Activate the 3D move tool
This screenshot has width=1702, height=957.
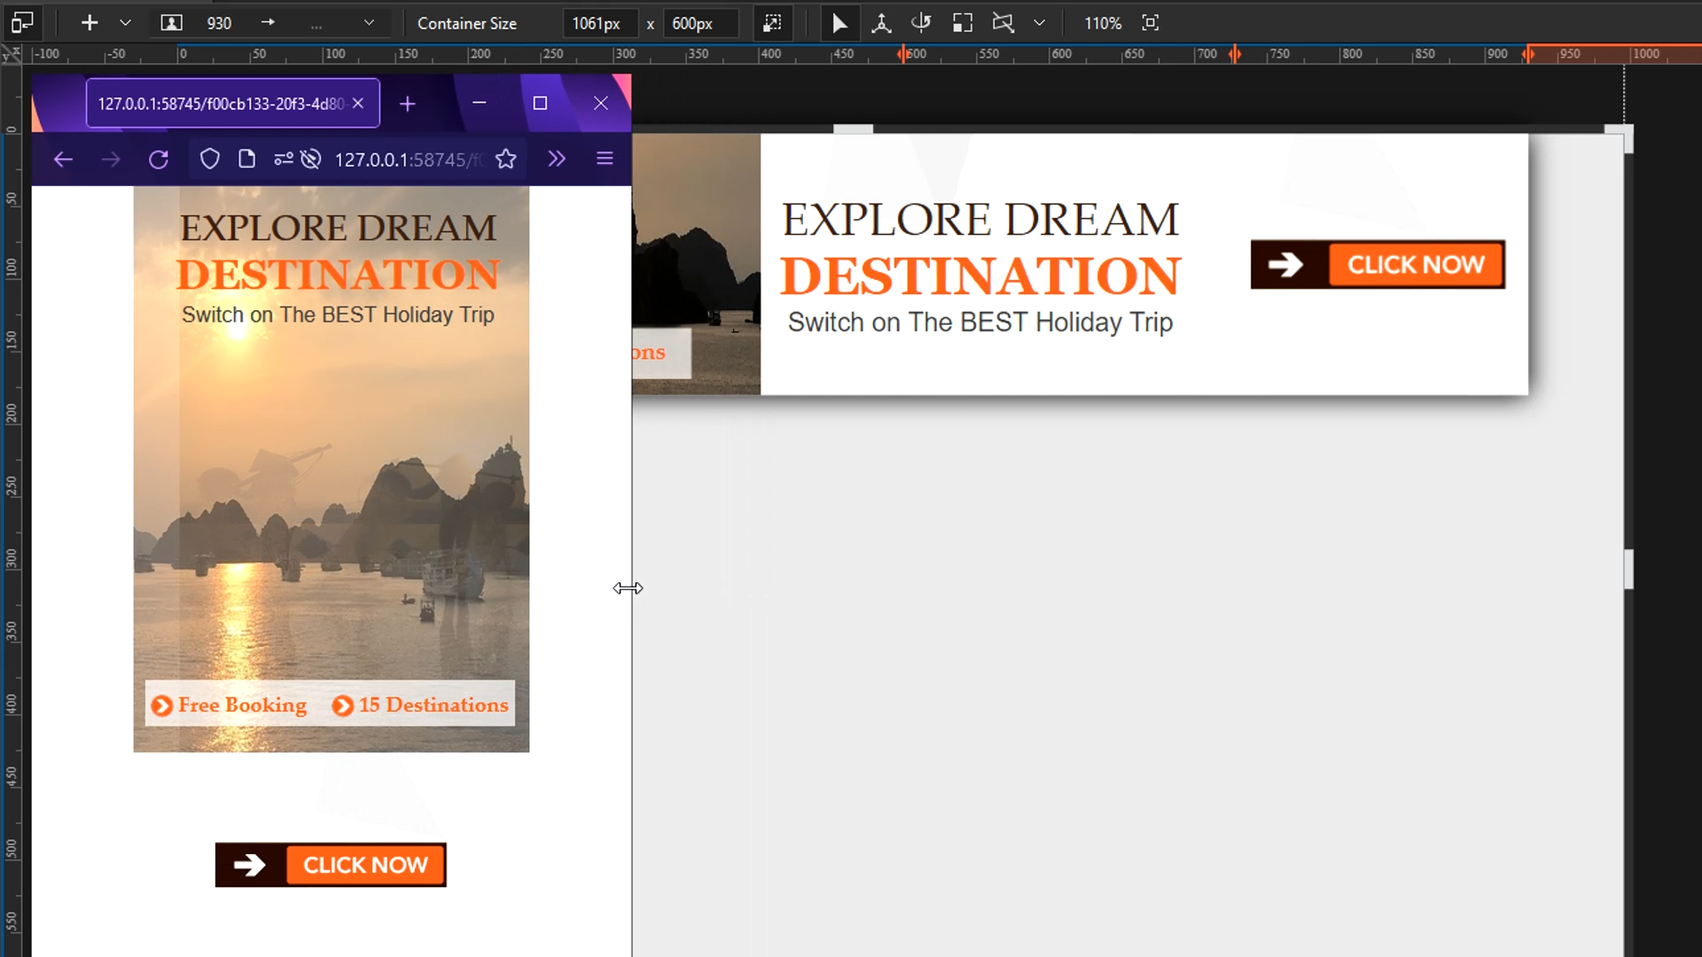880,22
